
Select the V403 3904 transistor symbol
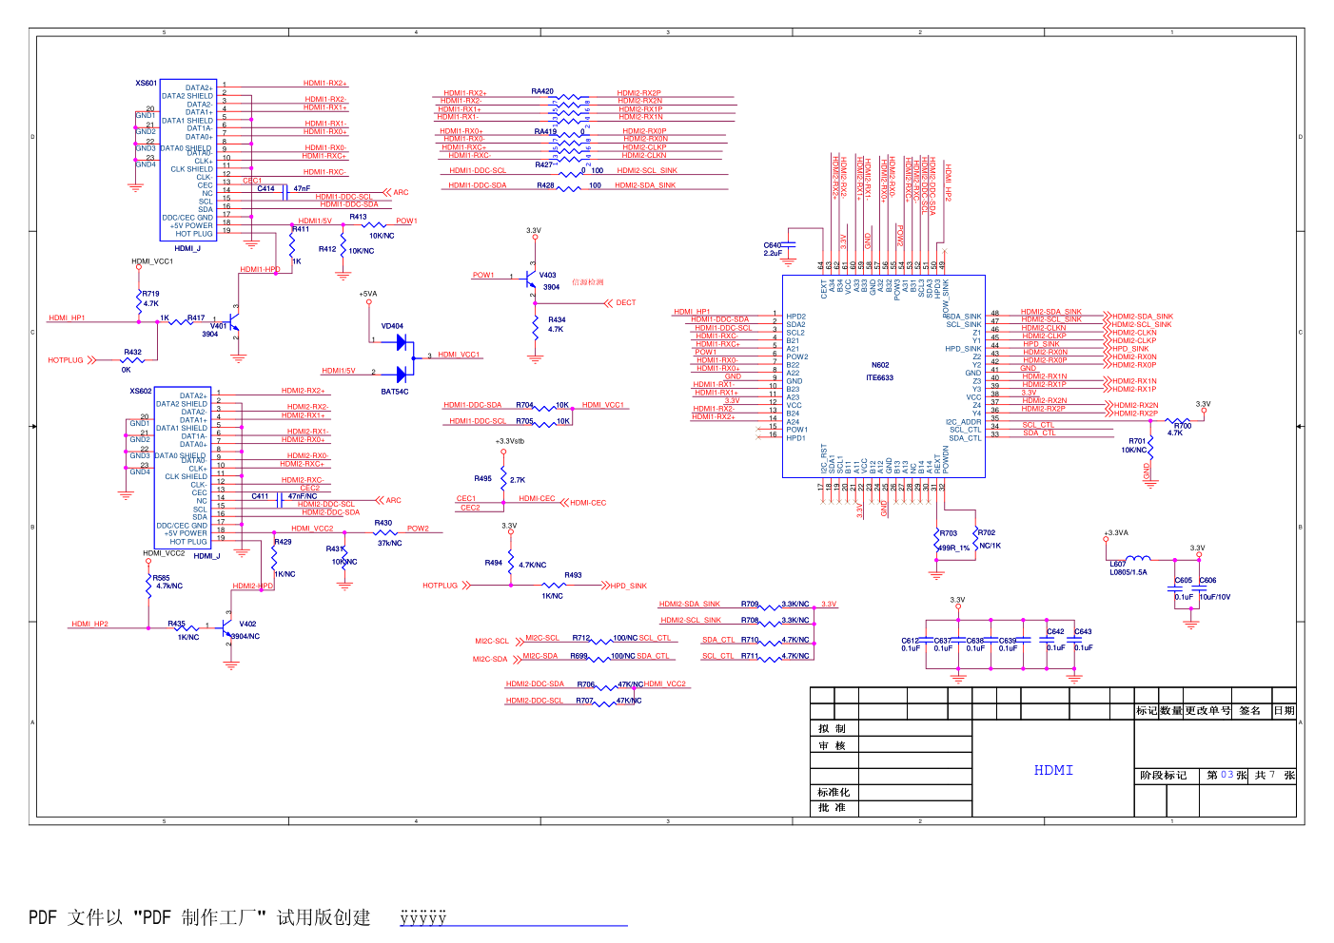point(531,280)
